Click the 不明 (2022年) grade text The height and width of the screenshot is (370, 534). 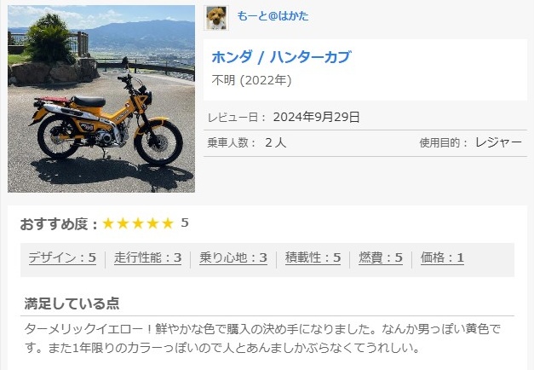(x=252, y=80)
